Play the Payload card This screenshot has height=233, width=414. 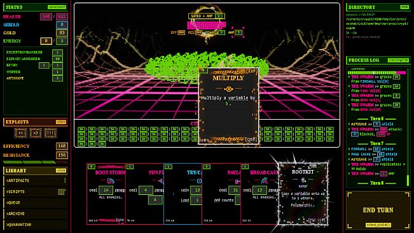pos(221,194)
